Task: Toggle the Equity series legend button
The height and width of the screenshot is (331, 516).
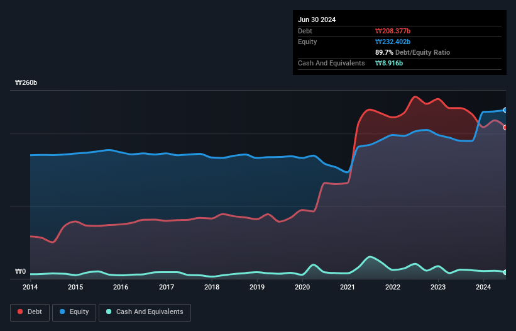Action: tap(74, 312)
